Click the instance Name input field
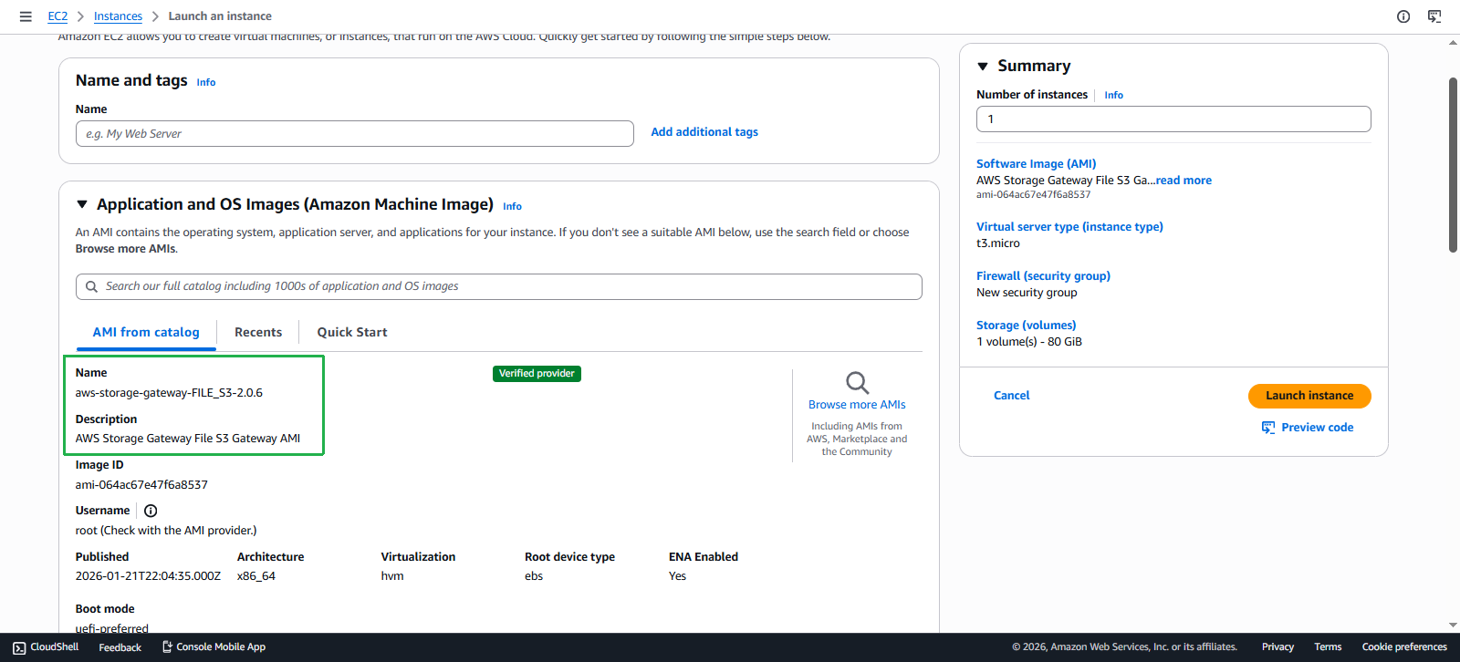Screen dimensions: 1460x662 [x=355, y=134]
